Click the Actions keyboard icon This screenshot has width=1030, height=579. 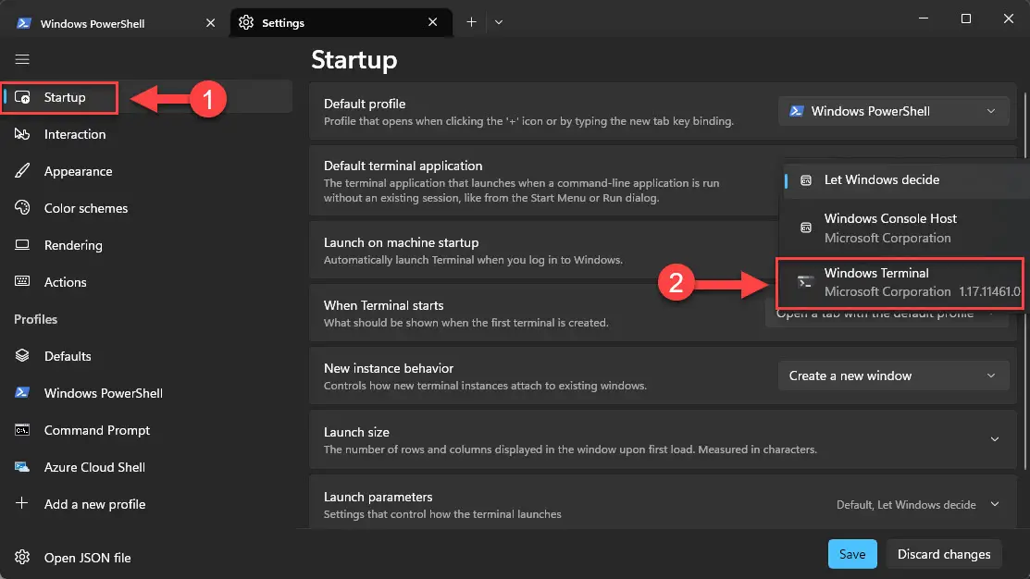point(22,281)
